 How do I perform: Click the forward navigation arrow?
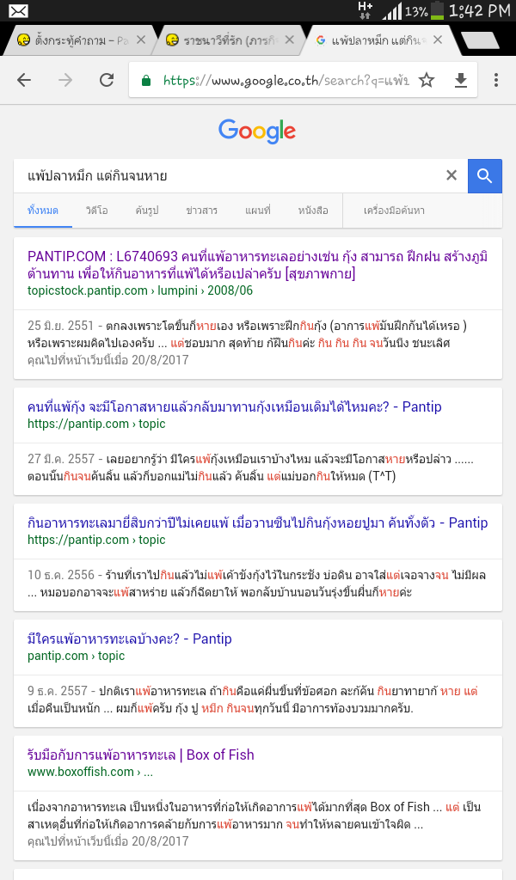[x=65, y=80]
